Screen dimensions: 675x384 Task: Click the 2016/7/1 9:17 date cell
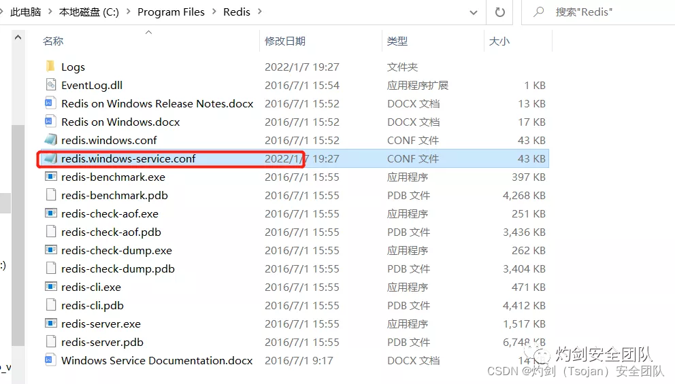tap(299, 360)
